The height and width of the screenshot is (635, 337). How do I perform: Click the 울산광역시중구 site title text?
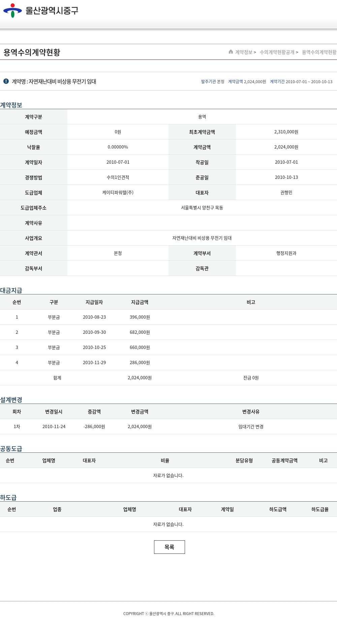click(x=52, y=11)
